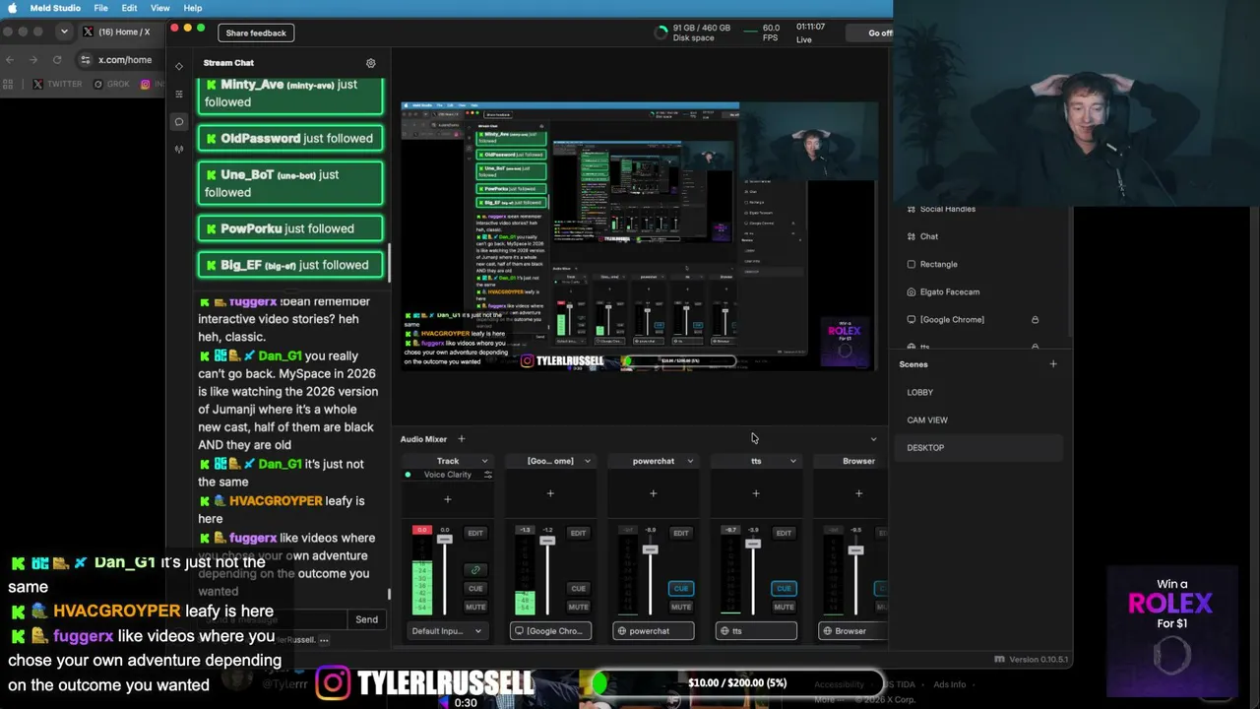Click the lock icon on Google Chrome layer
The width and height of the screenshot is (1260, 709).
(1035, 320)
